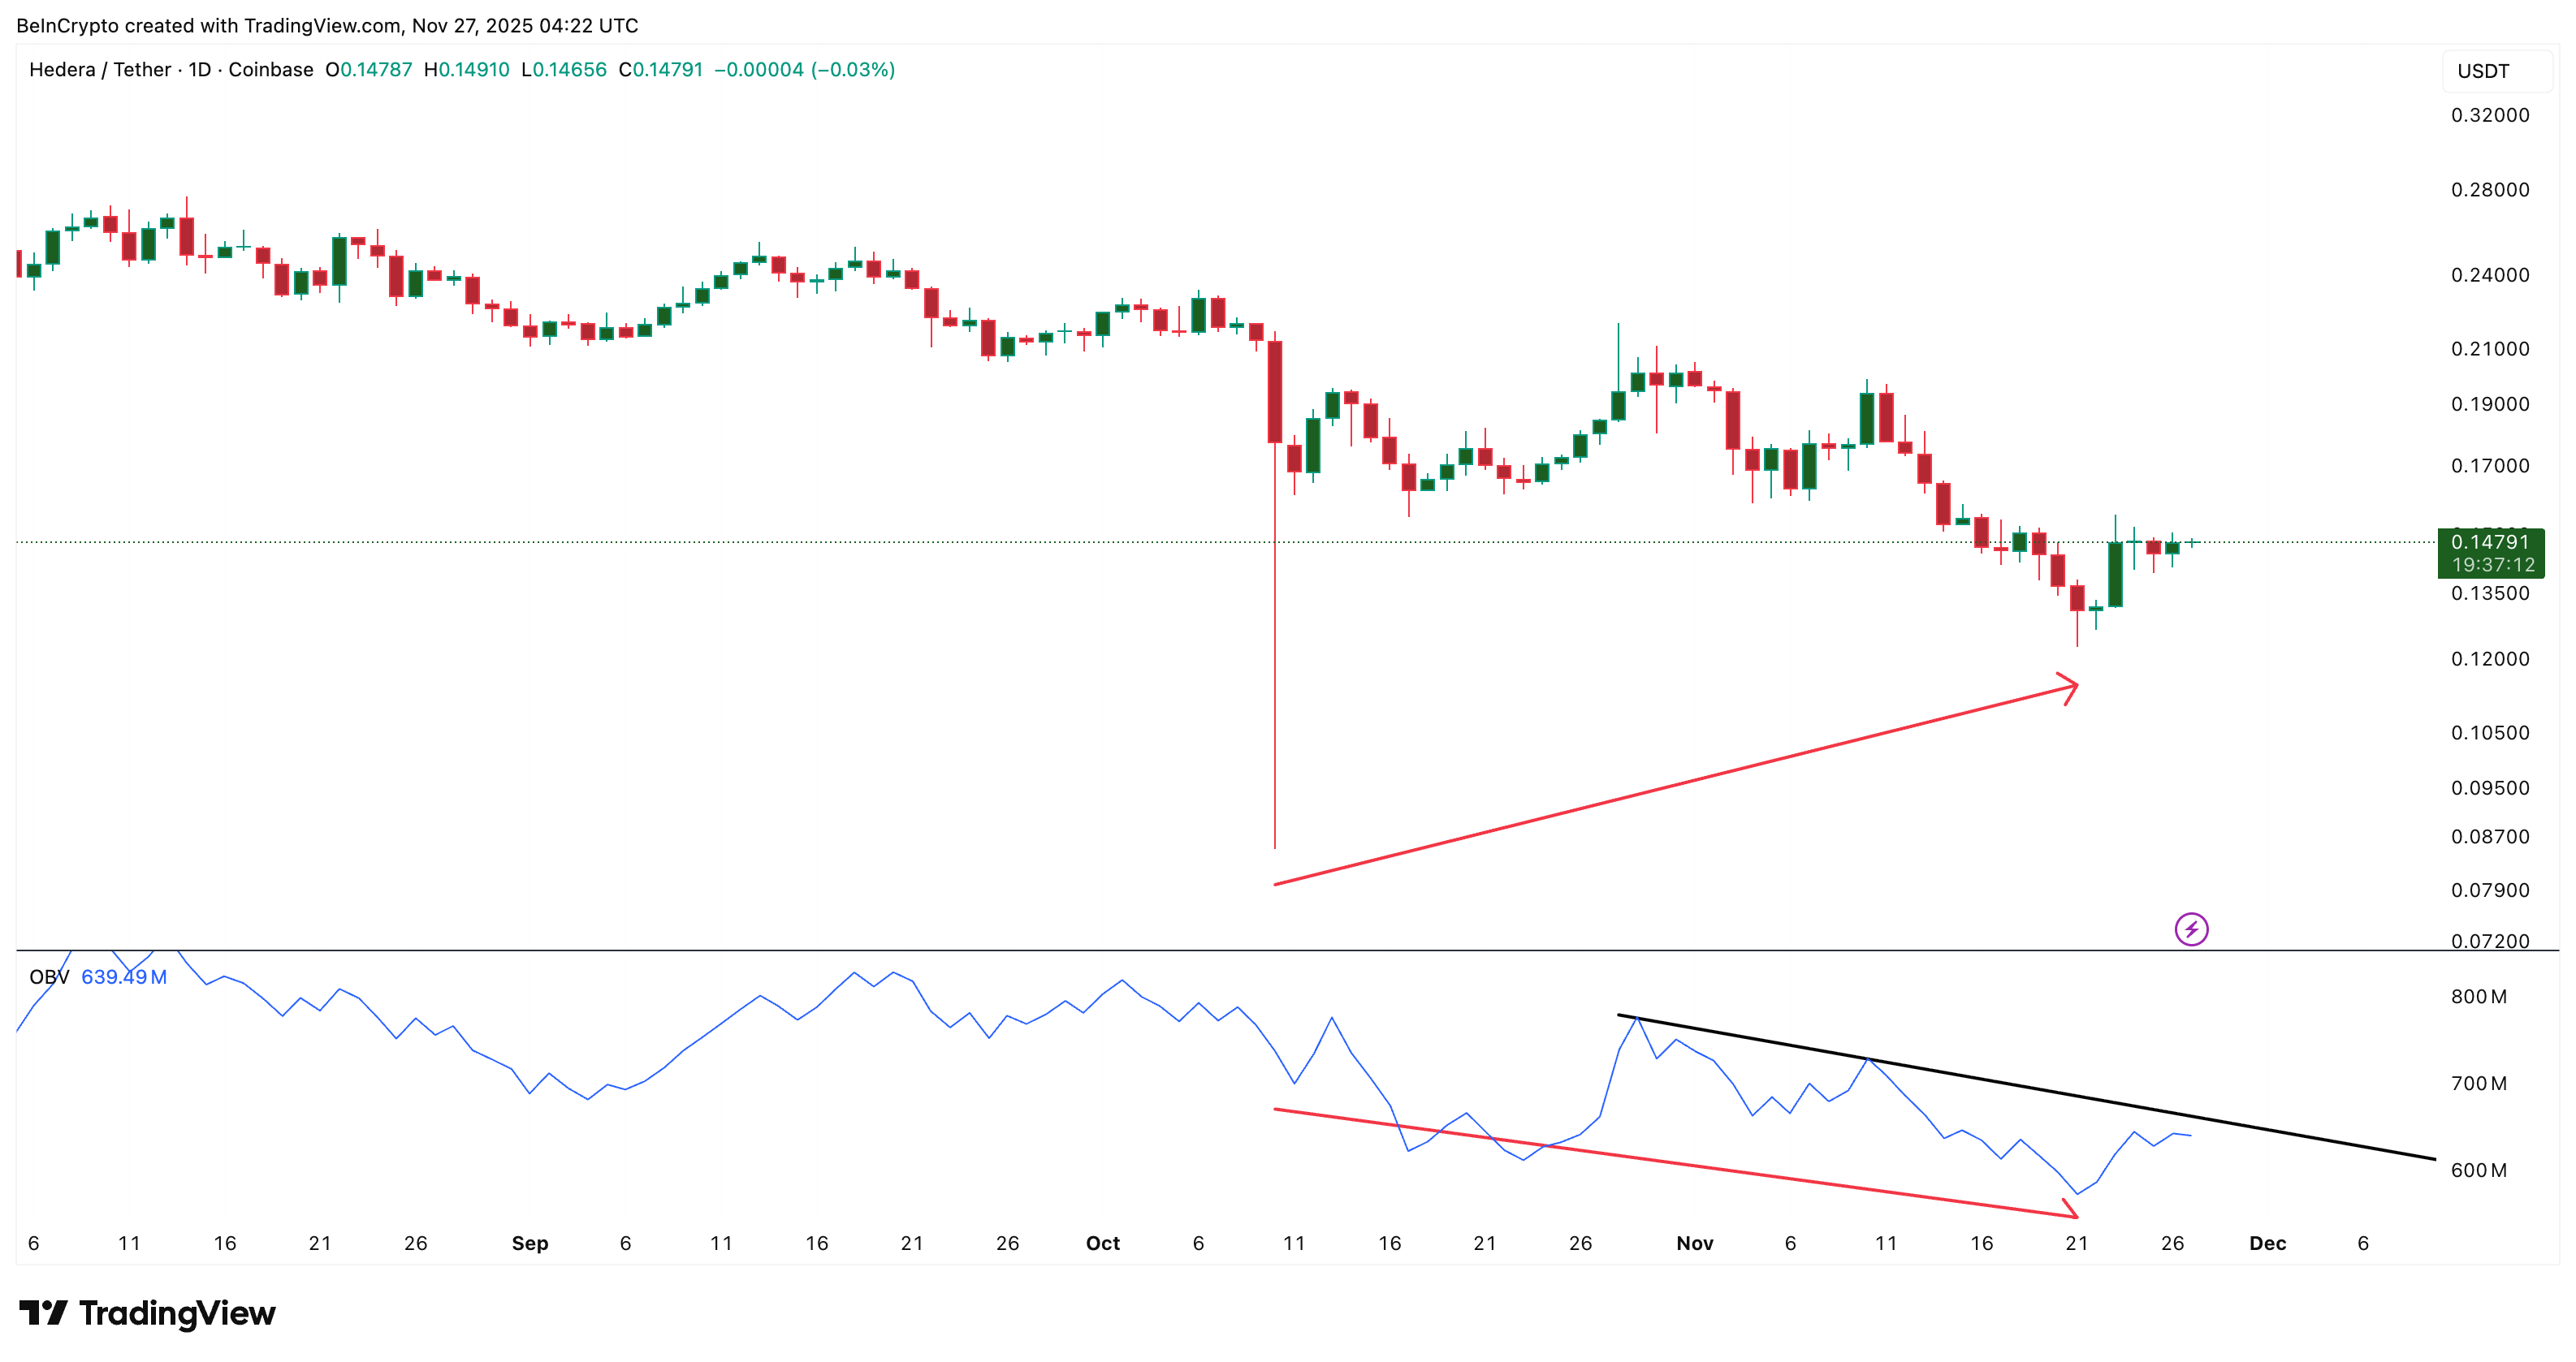This screenshot has width=2576, height=1362.
Task: Click the Oct label on time axis
Action: pos(1103,1243)
